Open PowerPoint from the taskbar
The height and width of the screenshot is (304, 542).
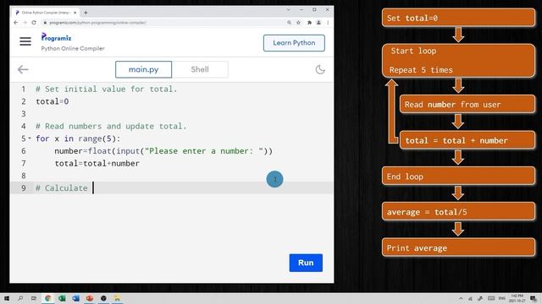(x=90, y=298)
